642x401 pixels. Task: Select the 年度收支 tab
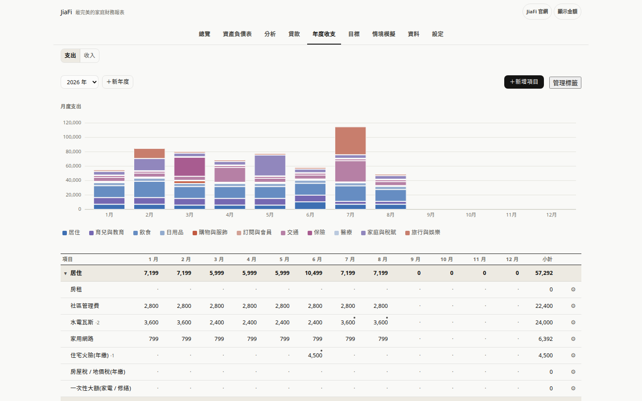[x=324, y=34]
